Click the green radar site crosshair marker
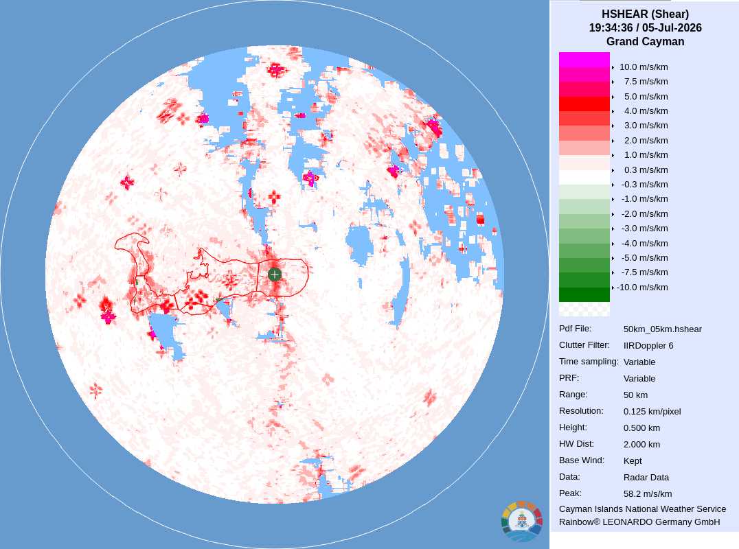The height and width of the screenshot is (549, 739). [274, 274]
